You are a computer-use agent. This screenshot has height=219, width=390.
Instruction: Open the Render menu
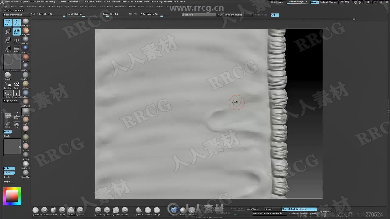click(132, 6)
